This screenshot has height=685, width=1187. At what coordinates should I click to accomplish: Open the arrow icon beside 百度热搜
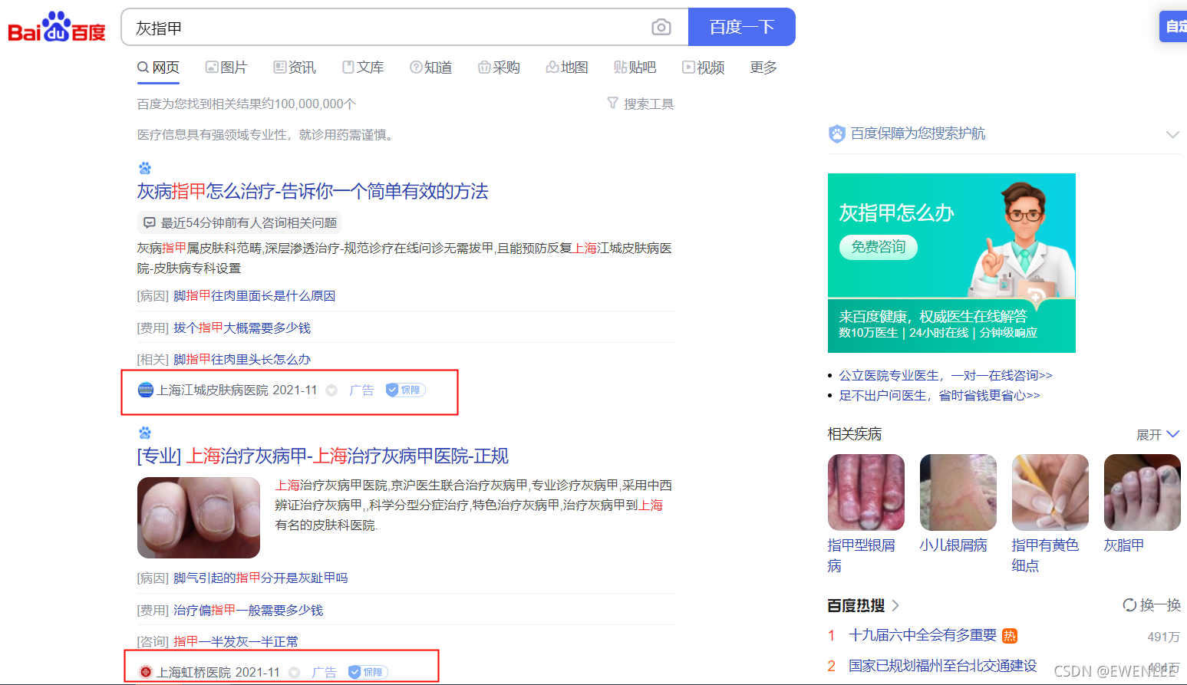(x=895, y=605)
